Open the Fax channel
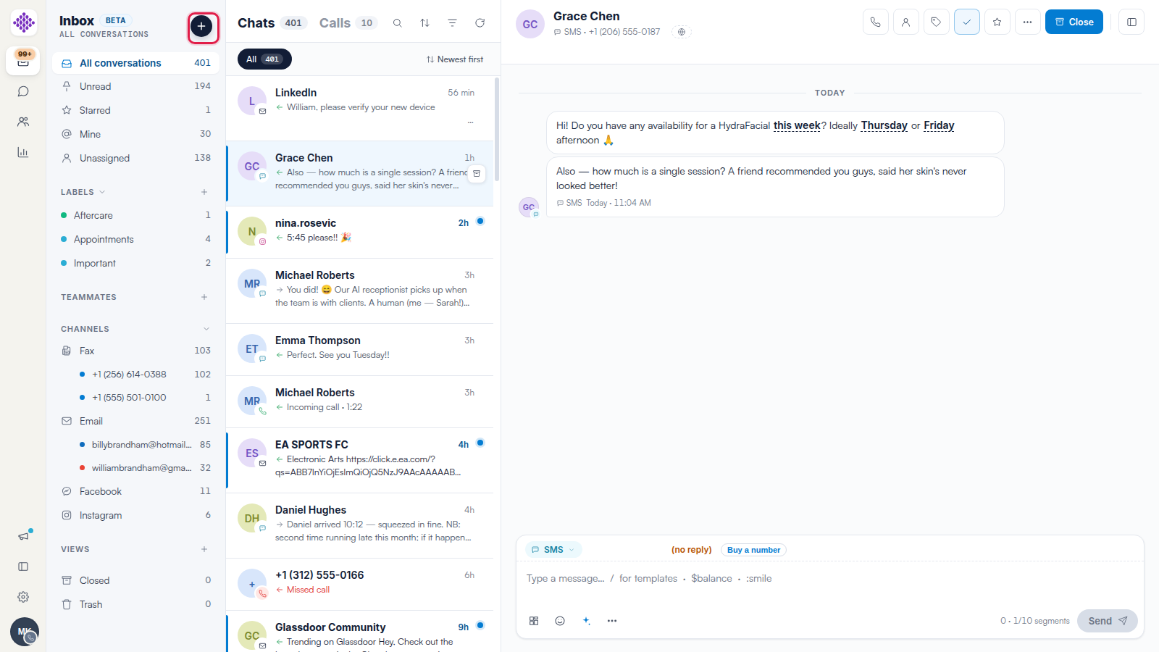Image resolution: width=1159 pixels, height=652 pixels. tap(135, 351)
